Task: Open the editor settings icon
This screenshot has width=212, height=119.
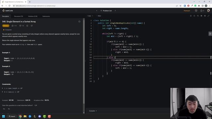Action: tap(205, 16)
